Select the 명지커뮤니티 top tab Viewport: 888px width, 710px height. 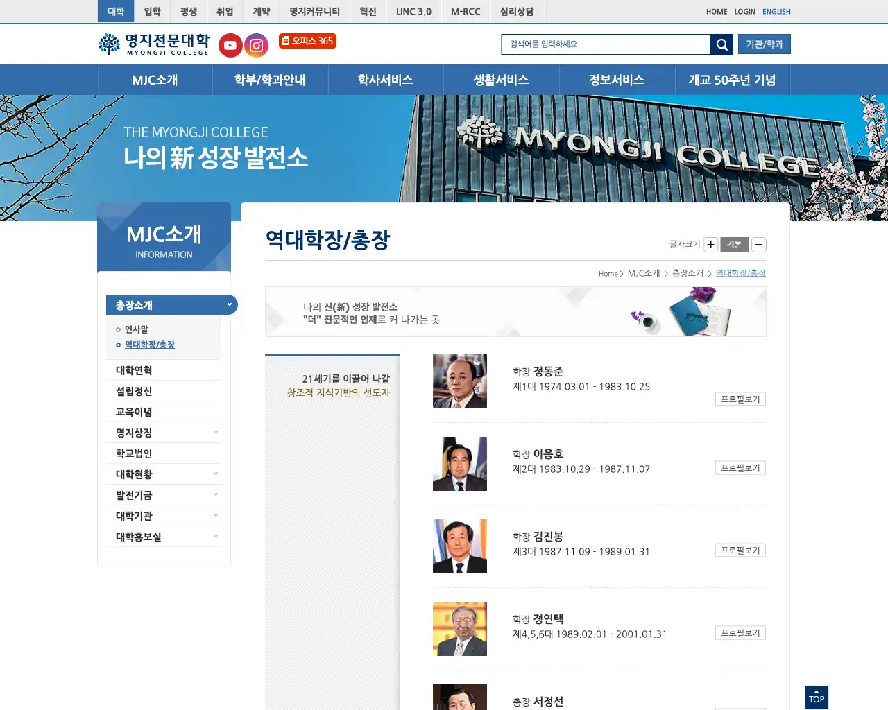click(x=315, y=11)
